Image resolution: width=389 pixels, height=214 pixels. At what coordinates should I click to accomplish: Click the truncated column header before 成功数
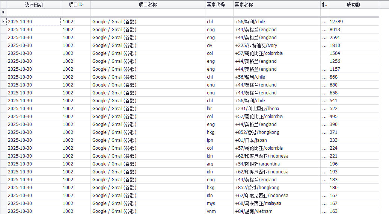[x=324, y=5]
